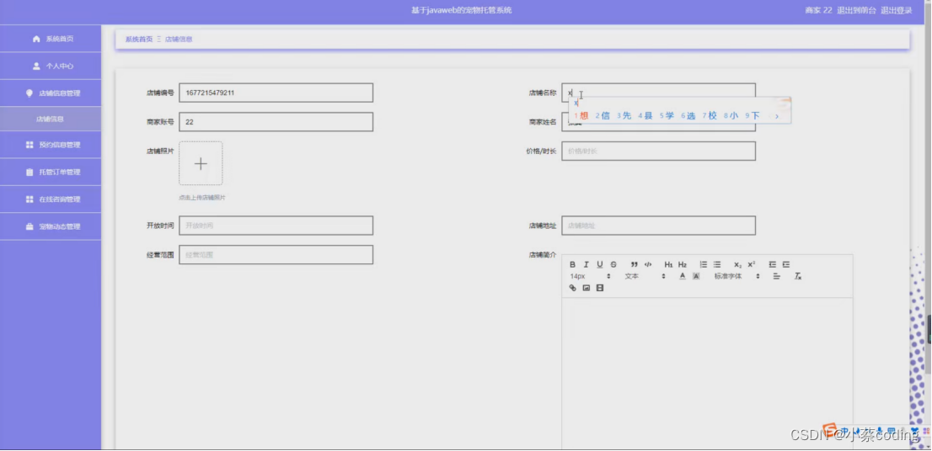Apply strikethrough formatting
Screen dimensions: 932x451
(613, 265)
